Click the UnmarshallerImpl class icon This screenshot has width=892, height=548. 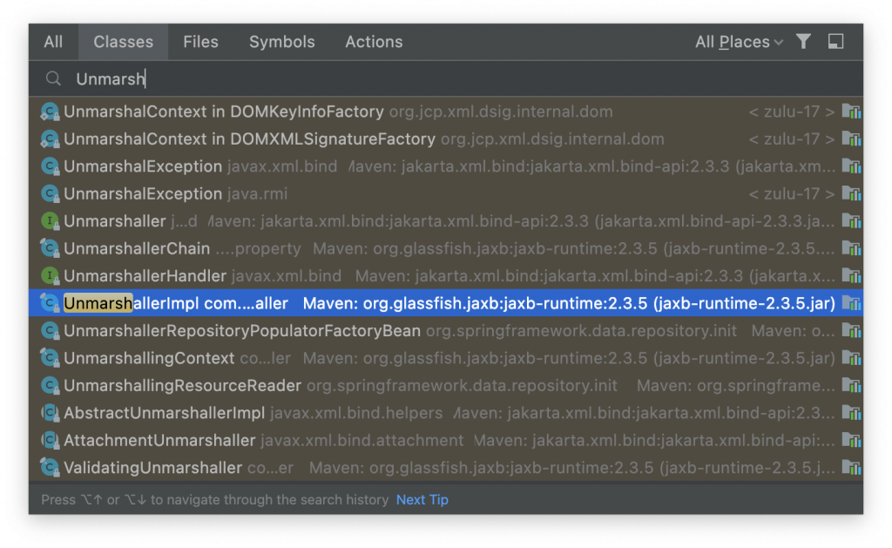click(50, 304)
